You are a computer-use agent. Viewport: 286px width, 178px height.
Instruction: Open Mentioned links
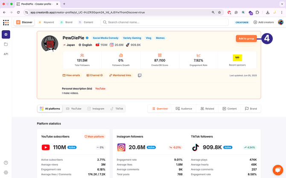pyautogui.click(x=120, y=75)
